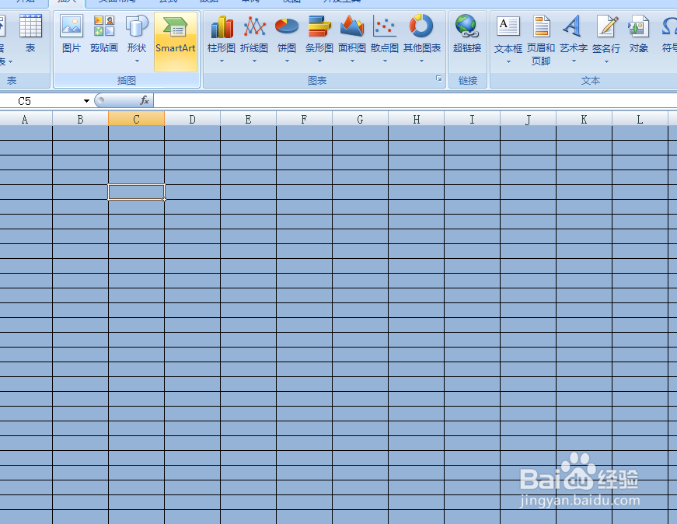Image resolution: width=677 pixels, height=524 pixels.
Task: Click inside the formula bar
Action: [x=415, y=100]
